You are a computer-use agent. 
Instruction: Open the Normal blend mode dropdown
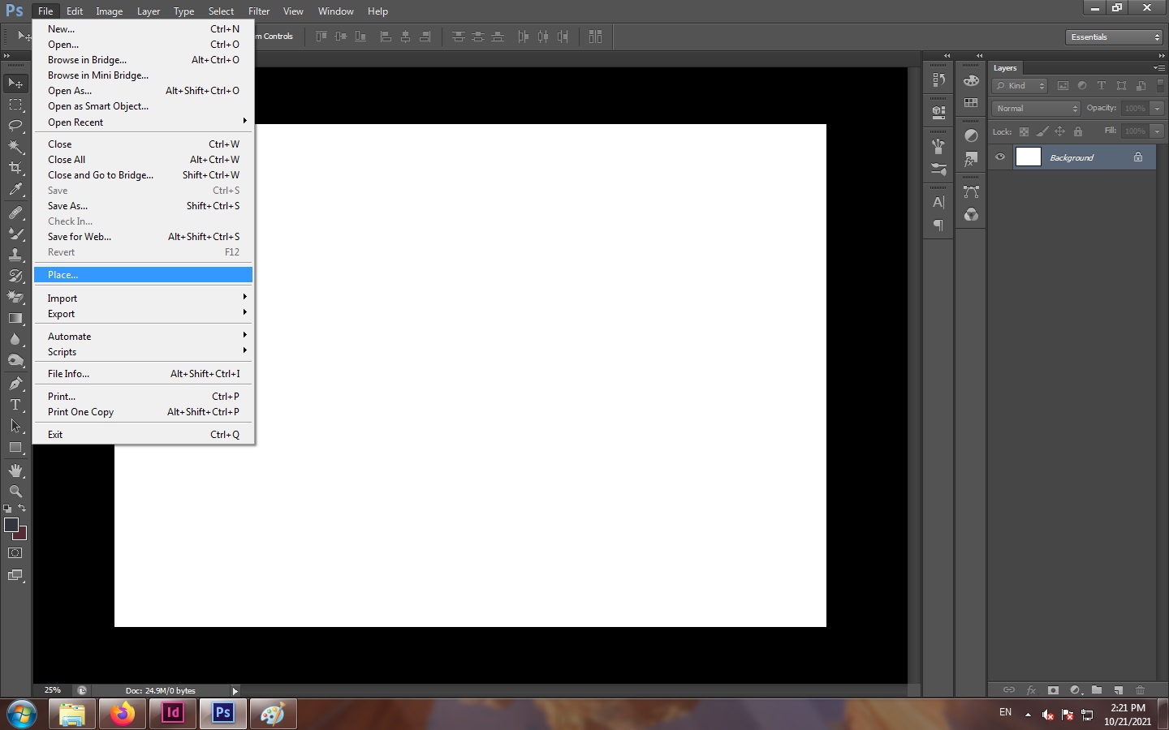1036,109
